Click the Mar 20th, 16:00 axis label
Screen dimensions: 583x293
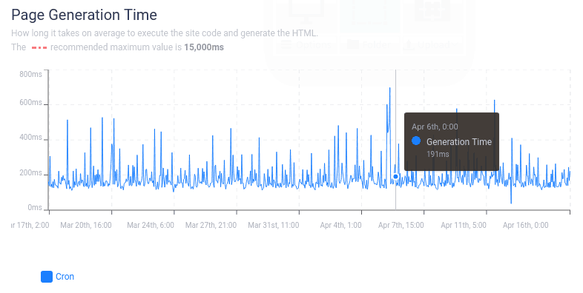click(x=86, y=225)
